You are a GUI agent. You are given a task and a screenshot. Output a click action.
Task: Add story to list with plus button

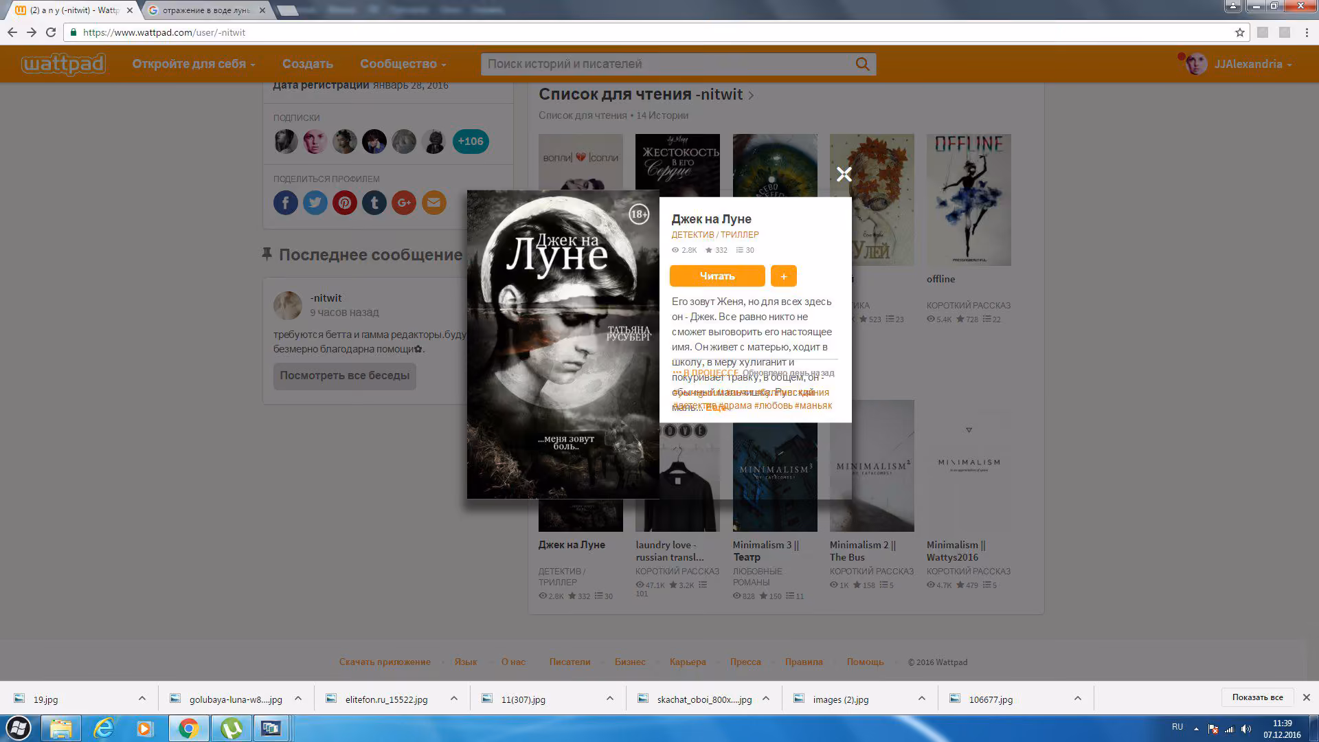coord(784,276)
